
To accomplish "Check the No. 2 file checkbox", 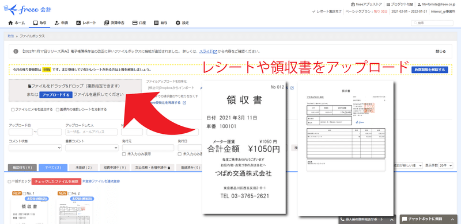I will pyautogui.click(x=70, y=194).
